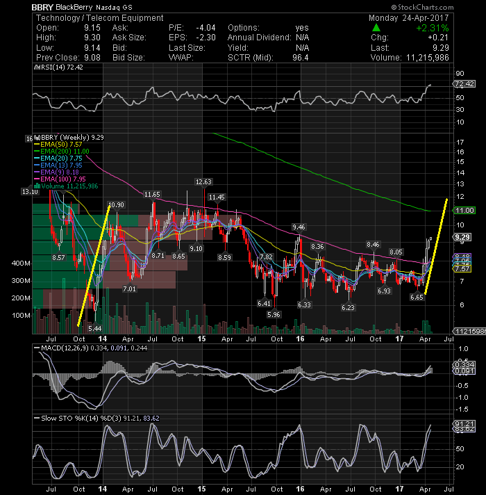Click the green up-triangle change indicator
Viewport: 486px width, 495px height.
pyautogui.click(x=376, y=28)
